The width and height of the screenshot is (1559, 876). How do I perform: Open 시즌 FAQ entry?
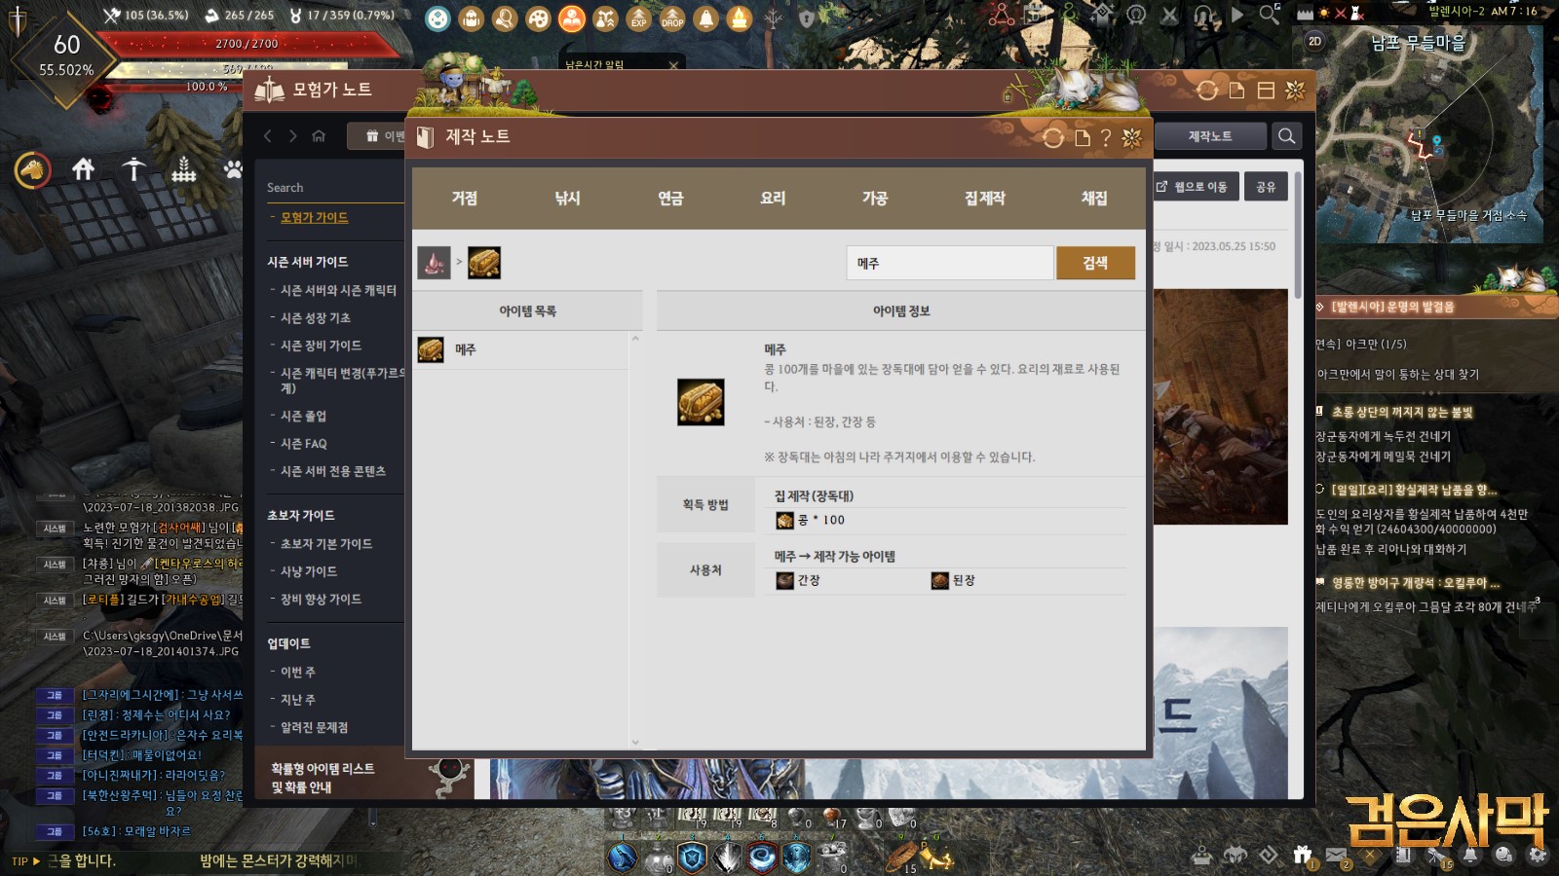coord(303,443)
